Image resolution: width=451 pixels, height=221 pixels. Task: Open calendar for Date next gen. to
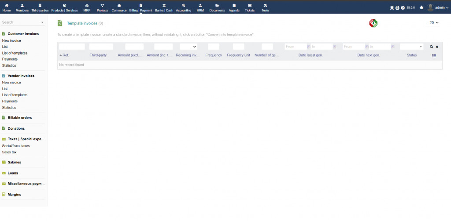point(393,47)
